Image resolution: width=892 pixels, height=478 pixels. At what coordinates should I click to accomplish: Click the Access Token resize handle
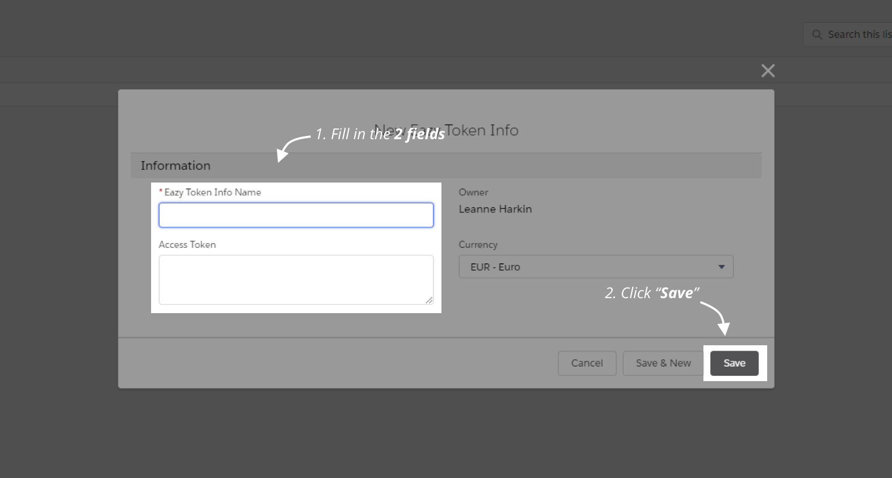coord(429,300)
